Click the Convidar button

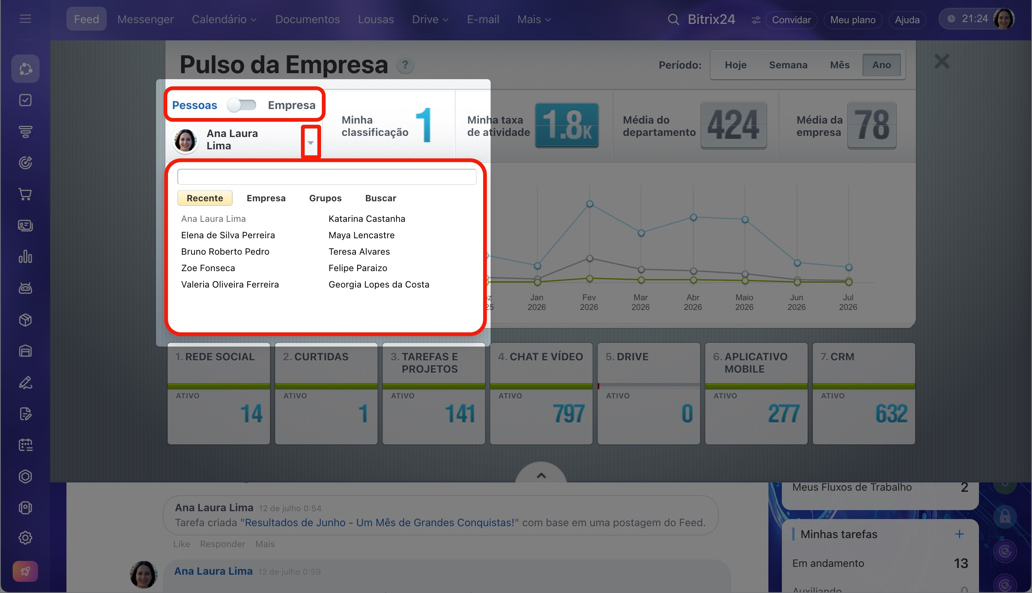click(x=792, y=19)
